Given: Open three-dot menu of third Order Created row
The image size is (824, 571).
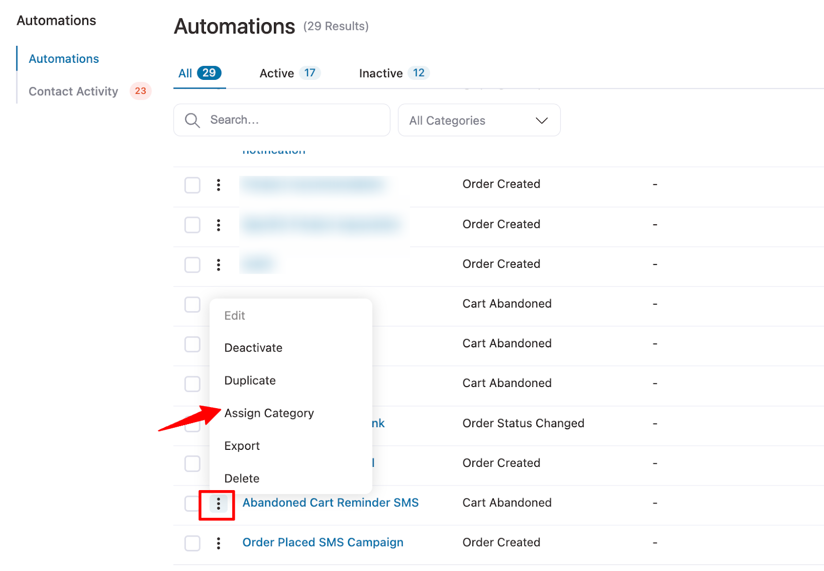Looking at the screenshot, I should 218,265.
